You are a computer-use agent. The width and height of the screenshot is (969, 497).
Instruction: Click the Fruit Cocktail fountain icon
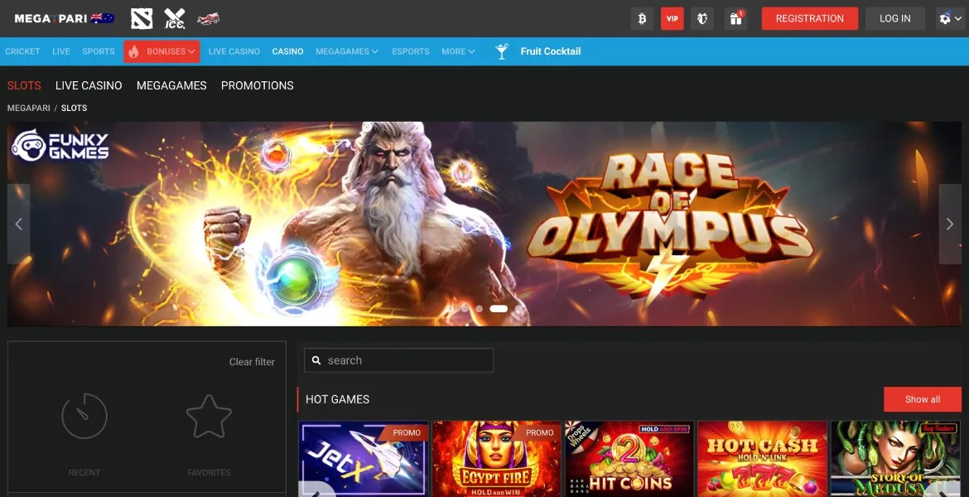pyautogui.click(x=502, y=51)
